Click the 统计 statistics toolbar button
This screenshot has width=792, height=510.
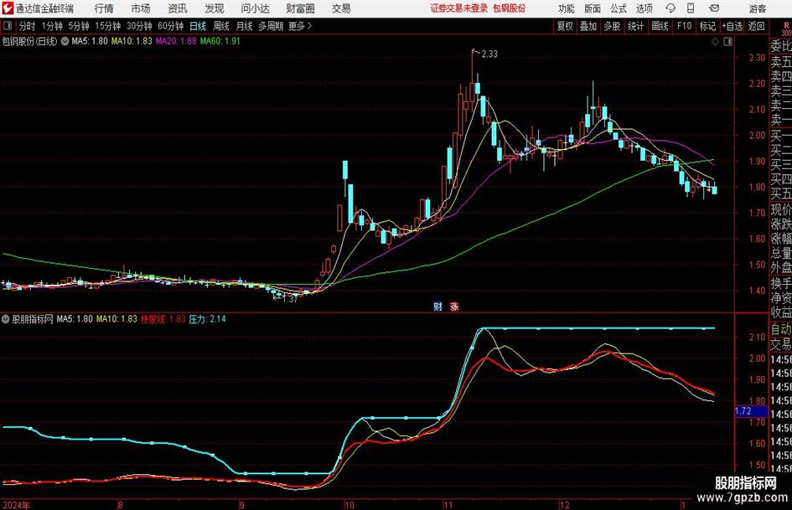point(636,26)
